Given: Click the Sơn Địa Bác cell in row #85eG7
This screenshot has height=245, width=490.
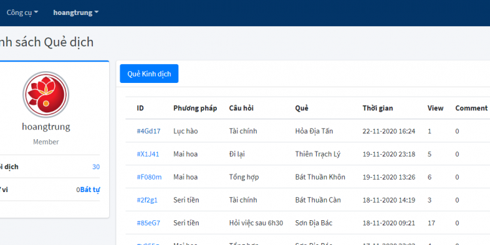Looking at the screenshot, I should click(x=314, y=223).
